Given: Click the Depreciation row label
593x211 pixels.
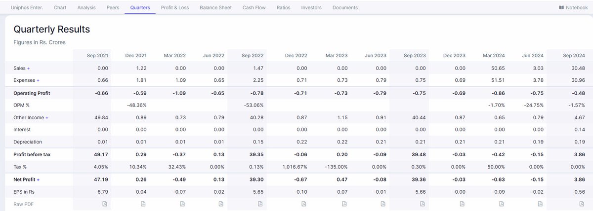Looking at the screenshot, I should (x=28, y=142).
